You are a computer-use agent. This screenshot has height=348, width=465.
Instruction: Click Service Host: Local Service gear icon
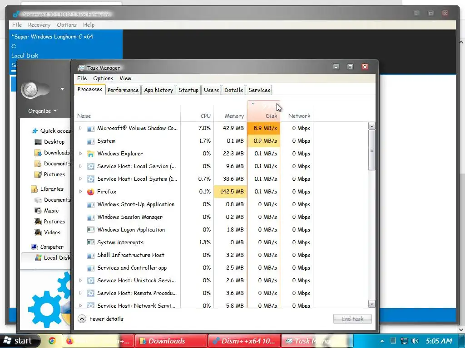[91, 166]
